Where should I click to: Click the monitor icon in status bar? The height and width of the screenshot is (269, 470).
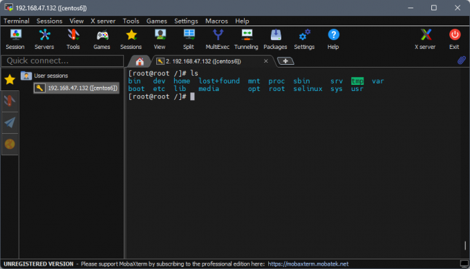pyautogui.click(x=464, y=264)
